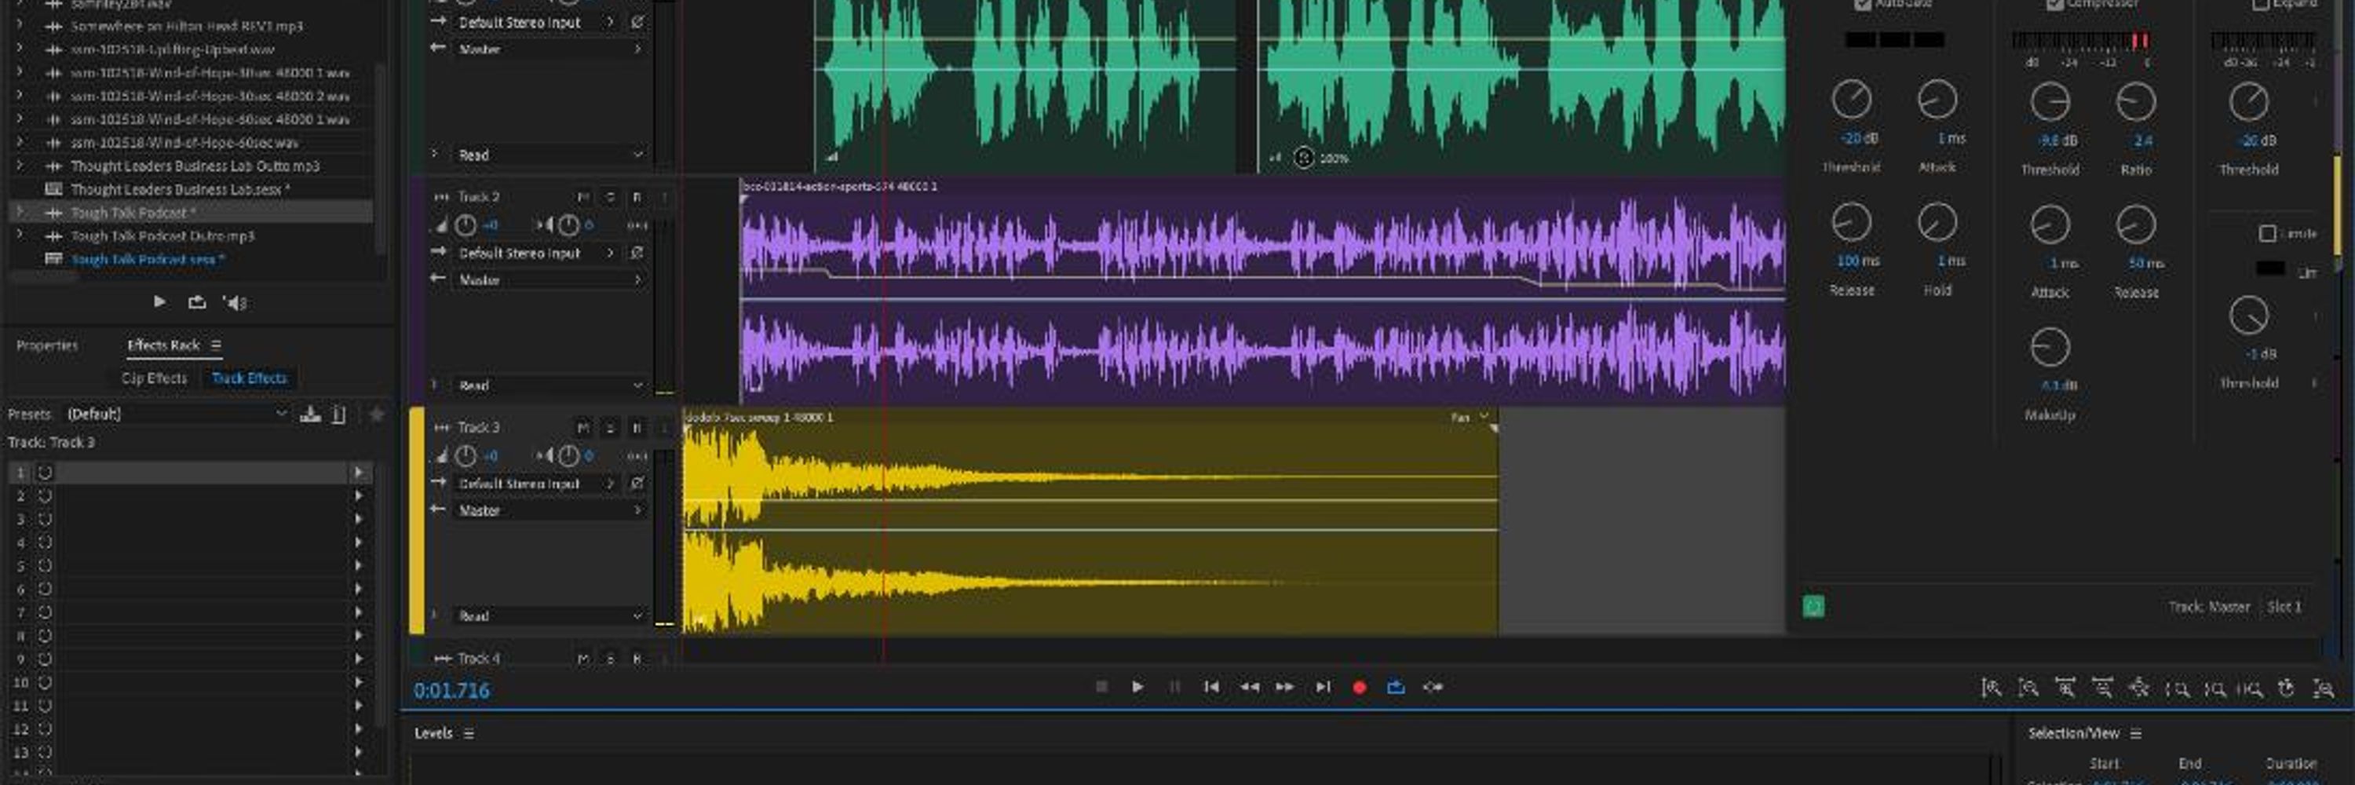Open Track 3 Default Stereo Input menu

538,484
